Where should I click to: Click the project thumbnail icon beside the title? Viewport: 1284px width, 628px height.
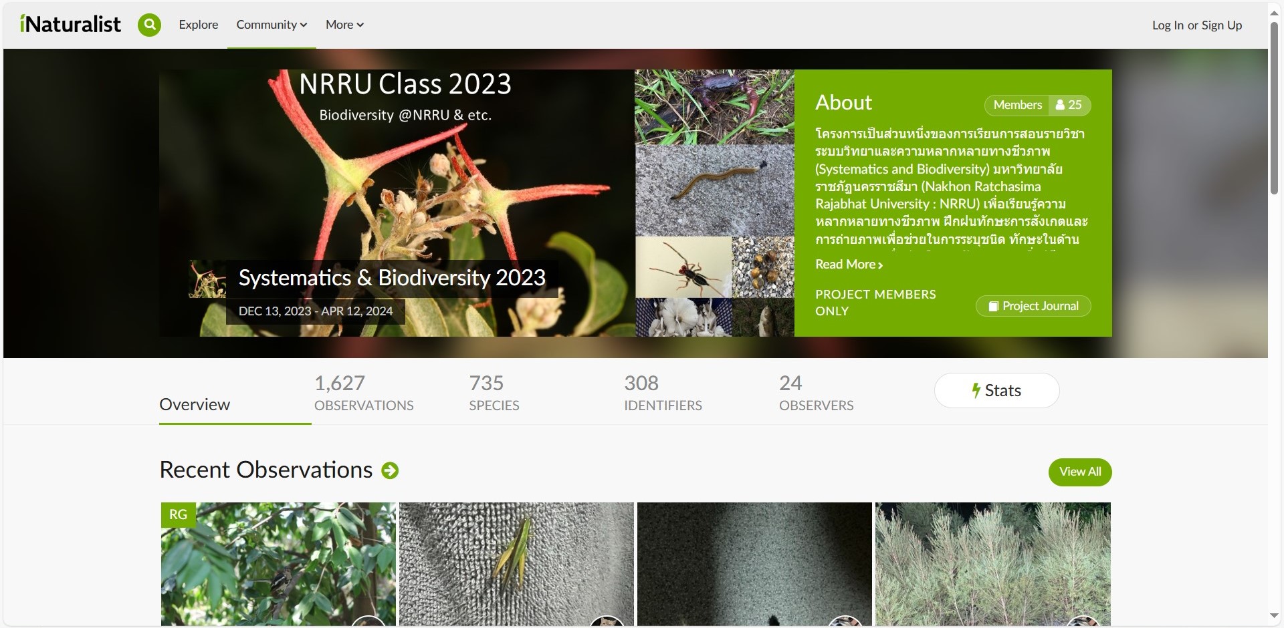pyautogui.click(x=207, y=279)
